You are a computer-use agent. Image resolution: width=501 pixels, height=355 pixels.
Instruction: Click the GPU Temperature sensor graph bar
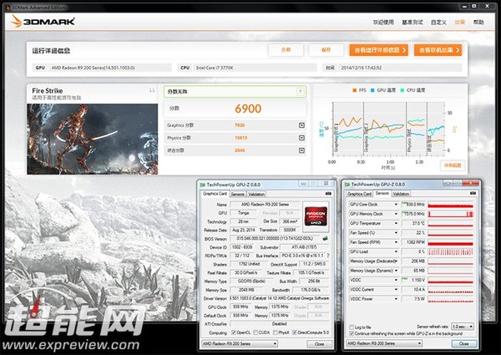(451, 224)
